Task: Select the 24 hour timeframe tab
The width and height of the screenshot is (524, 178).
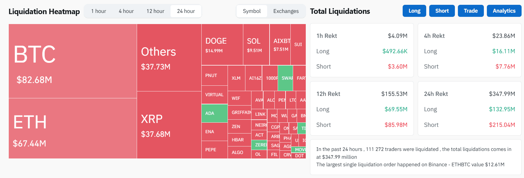Action: click(186, 11)
